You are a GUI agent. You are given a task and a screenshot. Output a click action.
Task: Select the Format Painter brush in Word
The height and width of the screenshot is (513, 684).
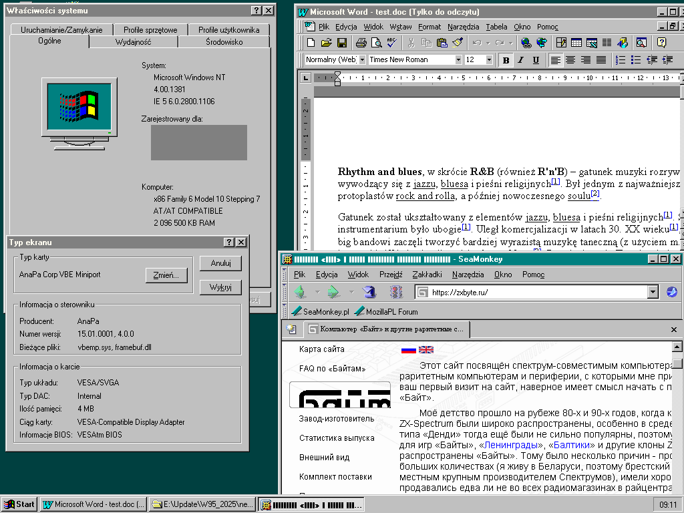pyautogui.click(x=457, y=42)
